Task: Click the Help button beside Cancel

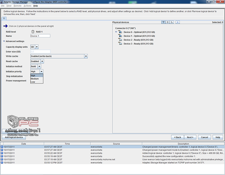Action: 218,137
